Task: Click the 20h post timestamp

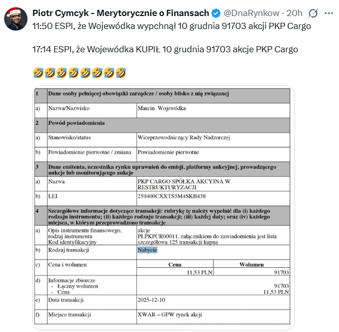Action: (294, 12)
